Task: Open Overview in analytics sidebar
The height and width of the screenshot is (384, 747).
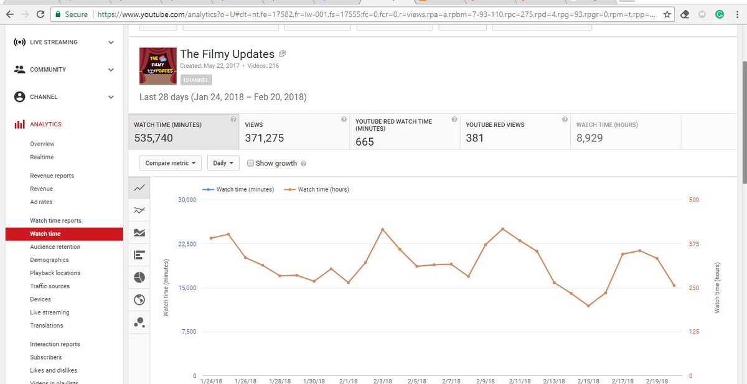Action: 42,144
